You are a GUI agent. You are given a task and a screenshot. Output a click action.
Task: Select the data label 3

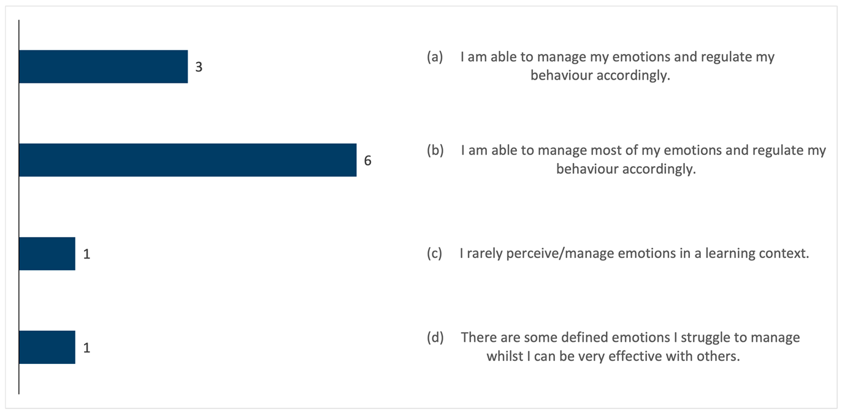(199, 67)
